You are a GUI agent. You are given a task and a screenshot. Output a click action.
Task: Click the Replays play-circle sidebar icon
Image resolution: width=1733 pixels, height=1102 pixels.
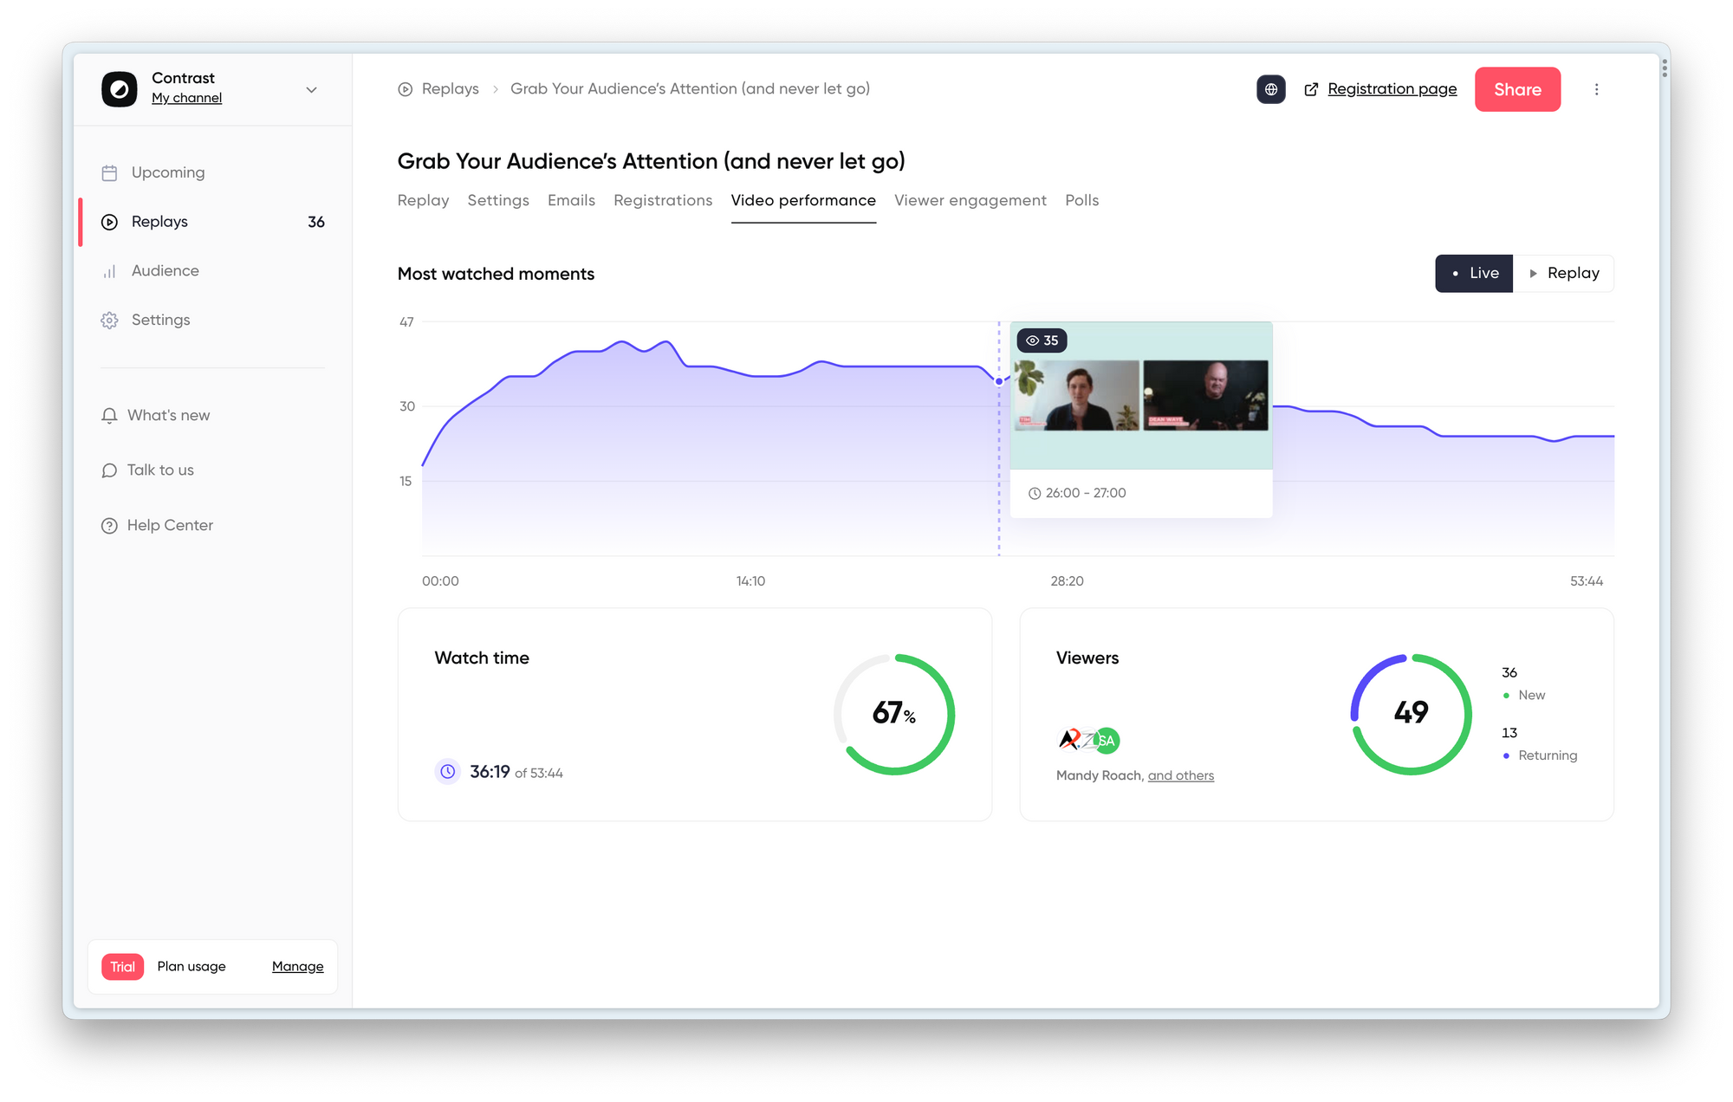[109, 222]
